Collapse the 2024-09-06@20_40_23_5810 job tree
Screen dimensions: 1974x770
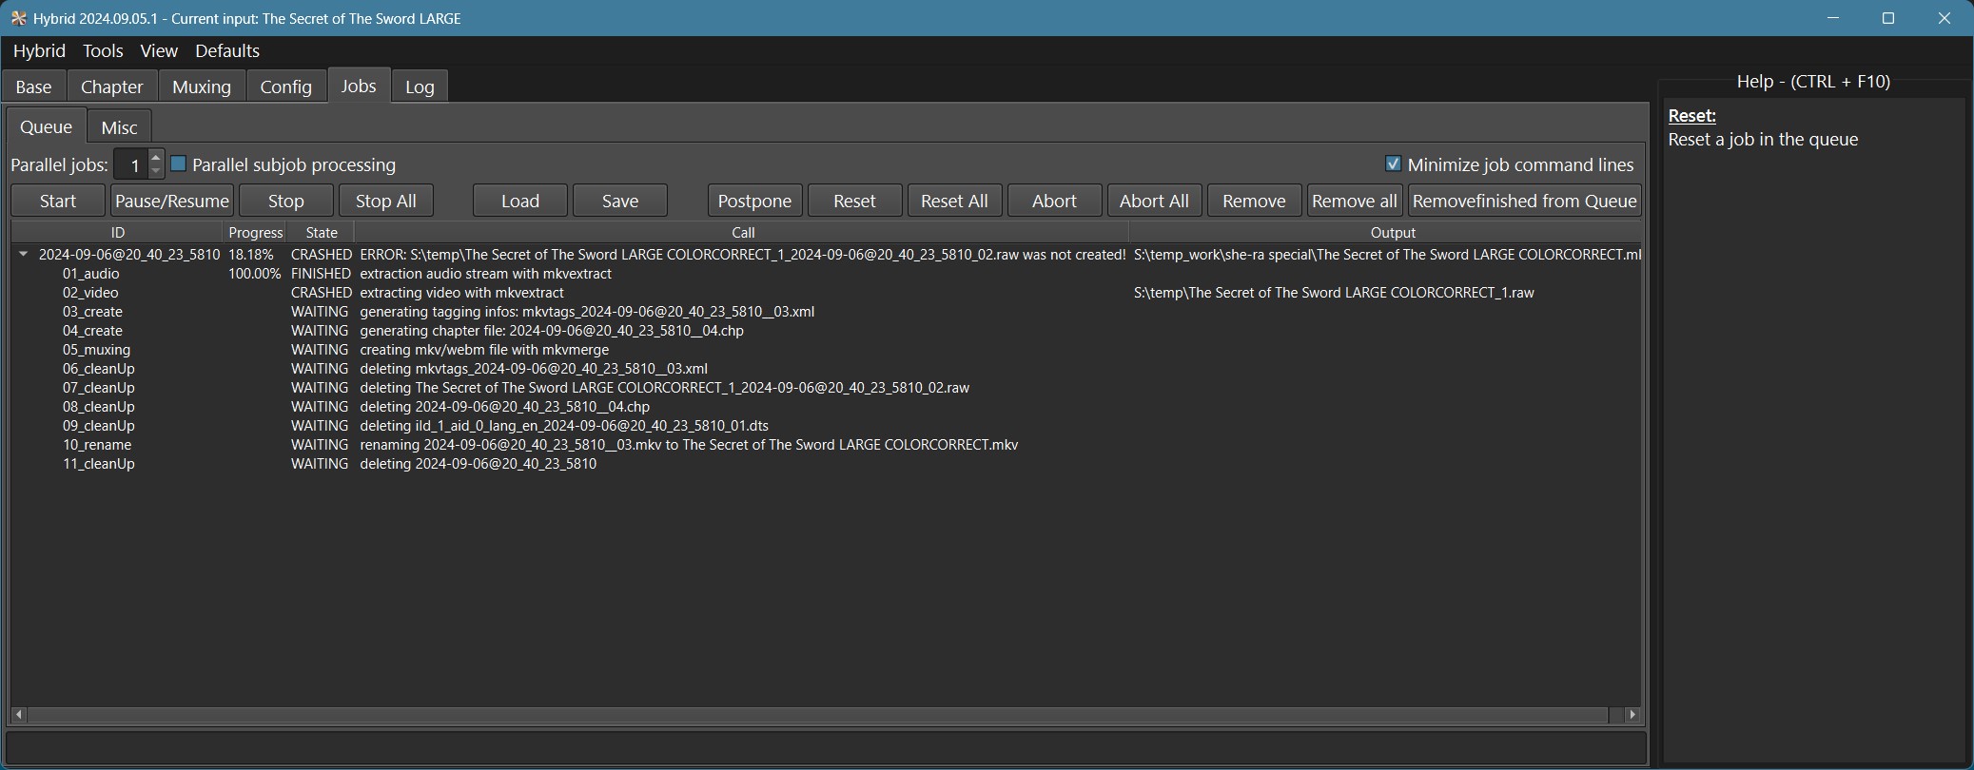23,255
